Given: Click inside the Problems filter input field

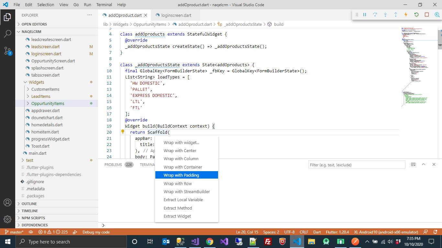Looking at the screenshot, I should pyautogui.click(x=356, y=165).
